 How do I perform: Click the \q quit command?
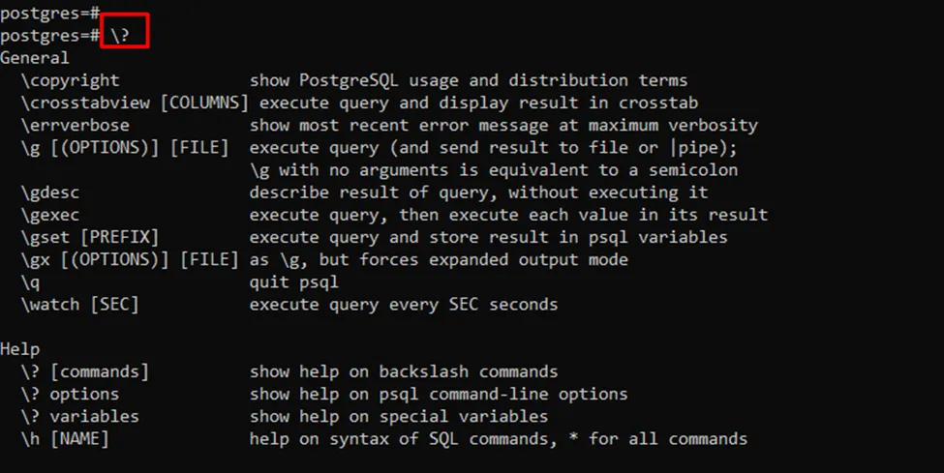click(30, 281)
